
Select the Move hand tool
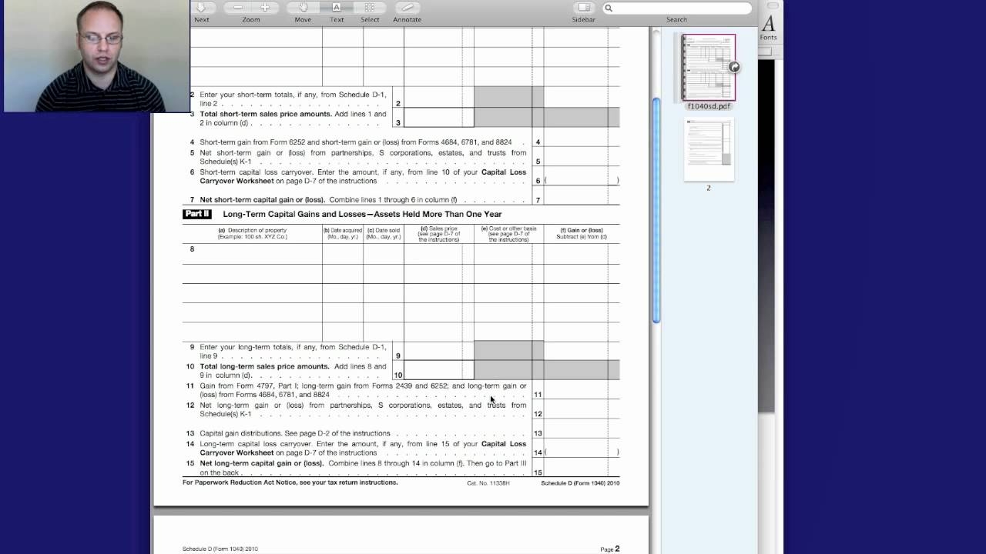point(303,8)
